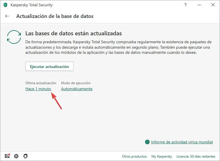Open the 'Hace 1 minuto' link
Viewport: 220px width, 161px height.
click(x=38, y=89)
